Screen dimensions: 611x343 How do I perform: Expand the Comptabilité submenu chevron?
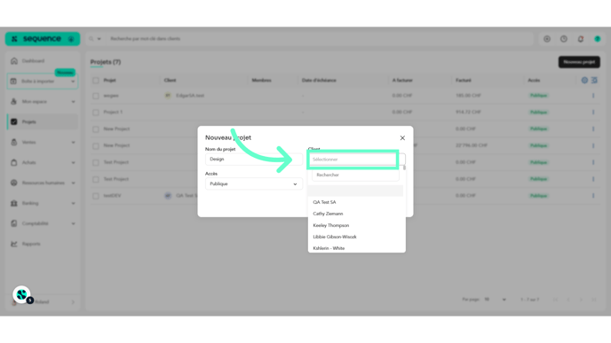tap(73, 223)
